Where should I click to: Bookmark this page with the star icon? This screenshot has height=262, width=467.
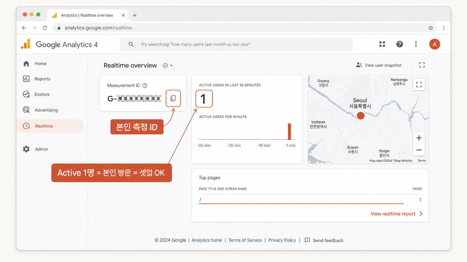click(x=431, y=28)
